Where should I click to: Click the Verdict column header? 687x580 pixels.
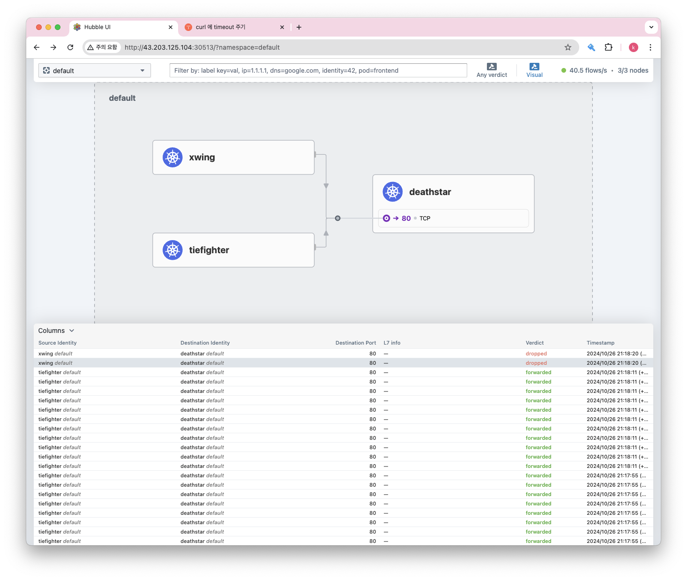click(x=535, y=343)
